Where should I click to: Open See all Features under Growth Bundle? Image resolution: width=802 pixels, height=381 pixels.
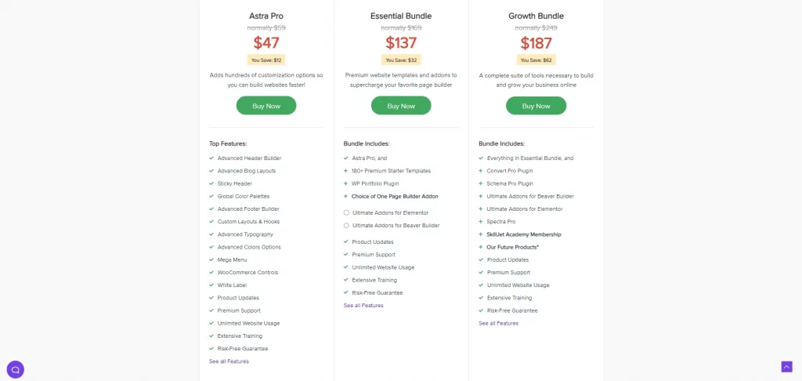pyautogui.click(x=498, y=324)
